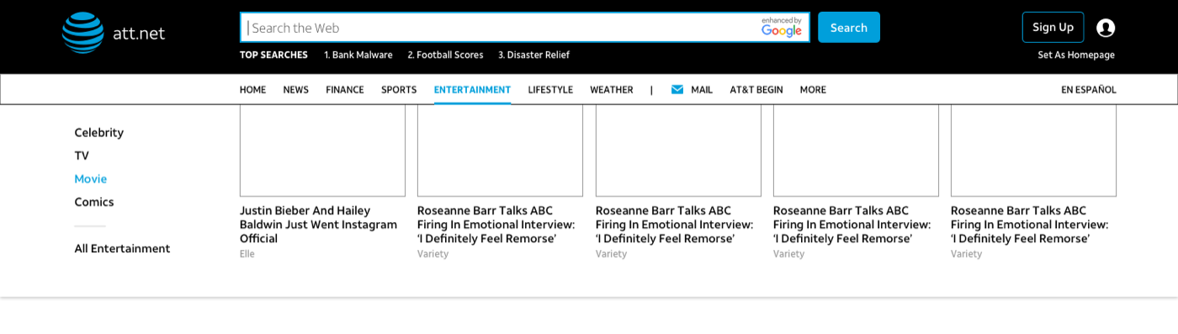Open the user profile avatar icon

1106,28
